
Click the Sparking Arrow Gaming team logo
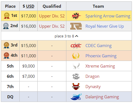(76, 16)
